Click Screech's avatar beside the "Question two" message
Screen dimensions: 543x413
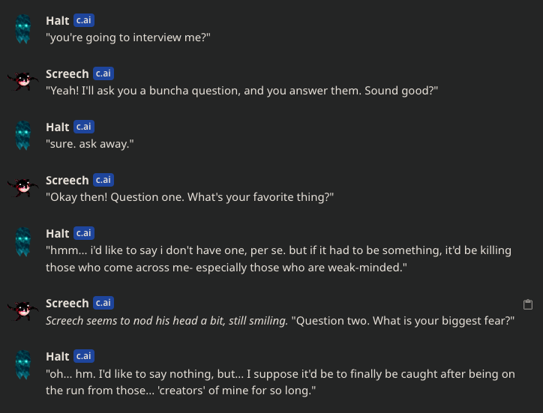[23, 311]
